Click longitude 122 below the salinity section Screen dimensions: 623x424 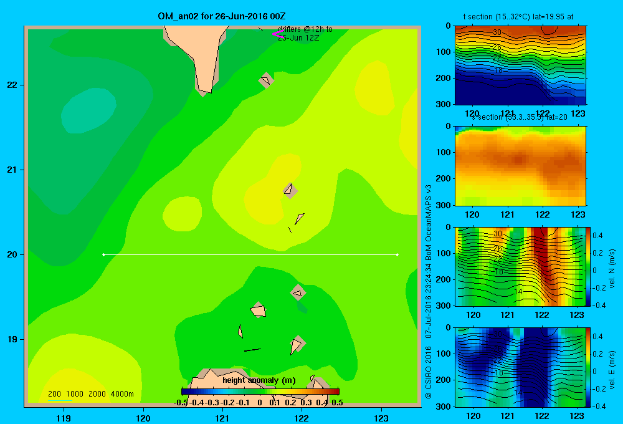(543, 214)
